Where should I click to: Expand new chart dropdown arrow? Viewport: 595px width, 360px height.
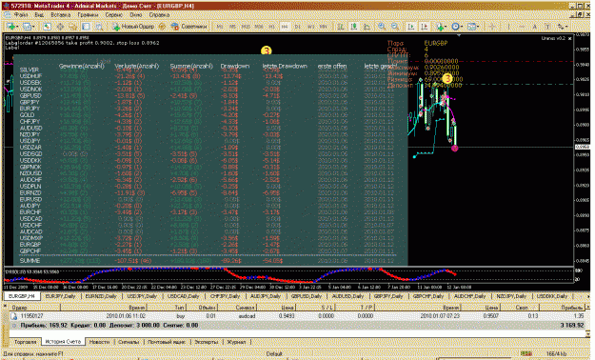(x=16, y=27)
